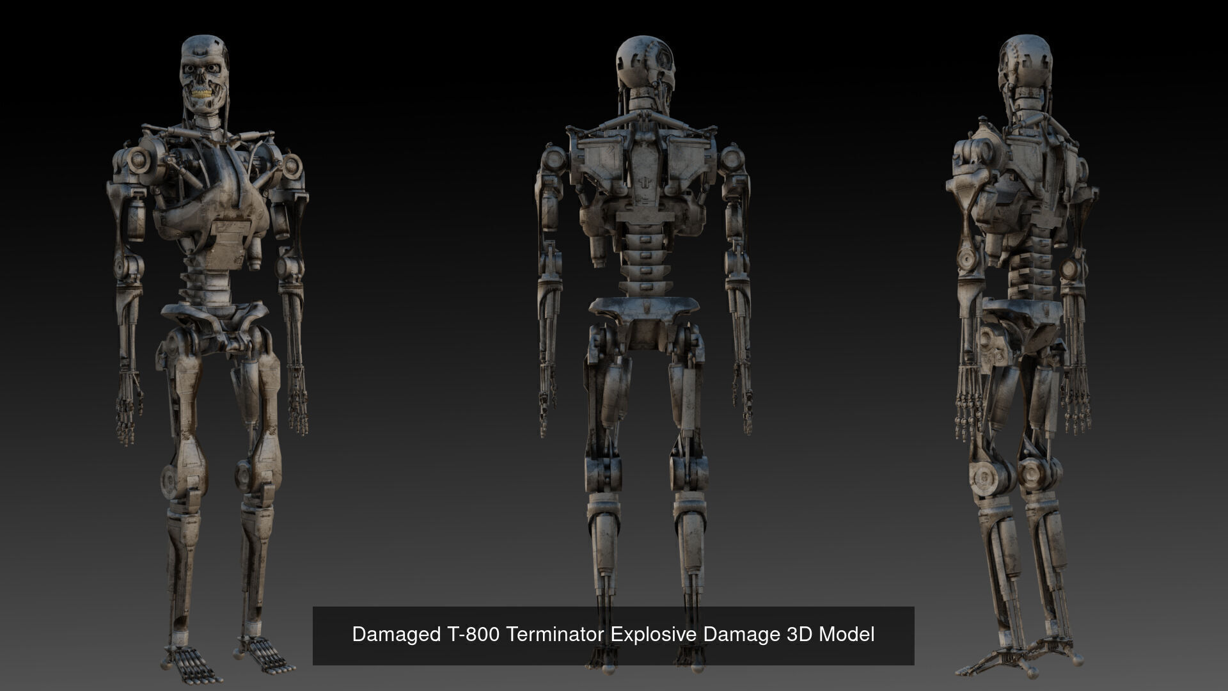Select the back-view Terminator render in center
The height and width of the screenshot is (691, 1228).
point(643,355)
